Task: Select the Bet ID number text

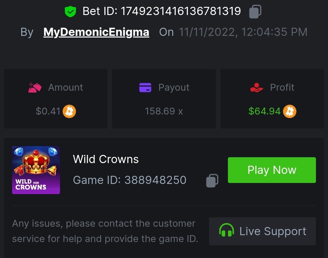Action: pos(181,12)
